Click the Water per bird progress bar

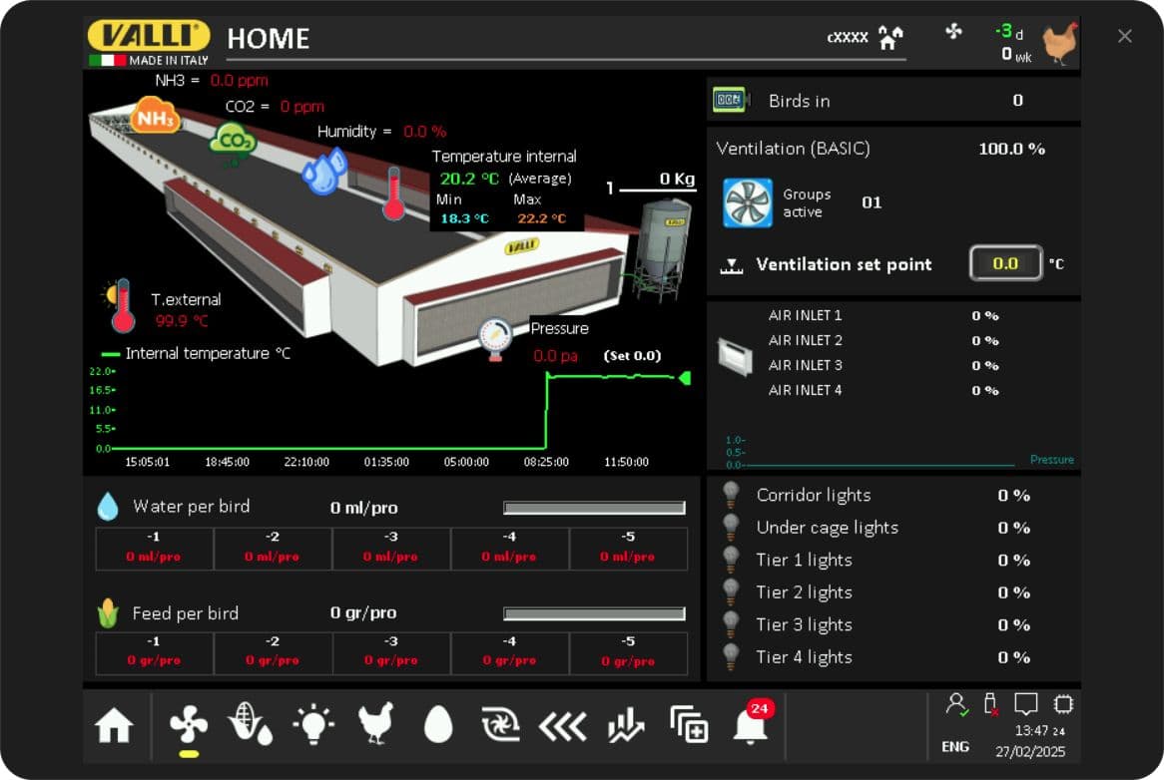(594, 508)
